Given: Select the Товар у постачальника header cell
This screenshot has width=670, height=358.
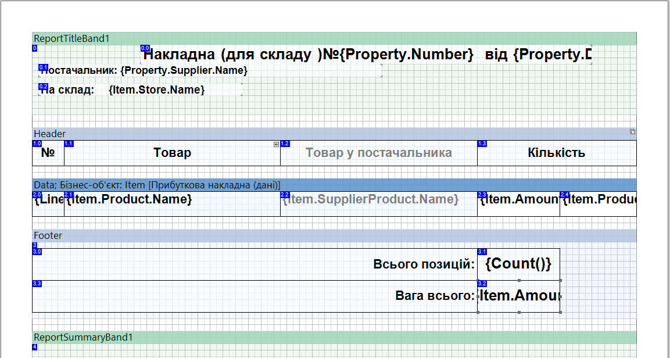Looking at the screenshot, I should 378,153.
